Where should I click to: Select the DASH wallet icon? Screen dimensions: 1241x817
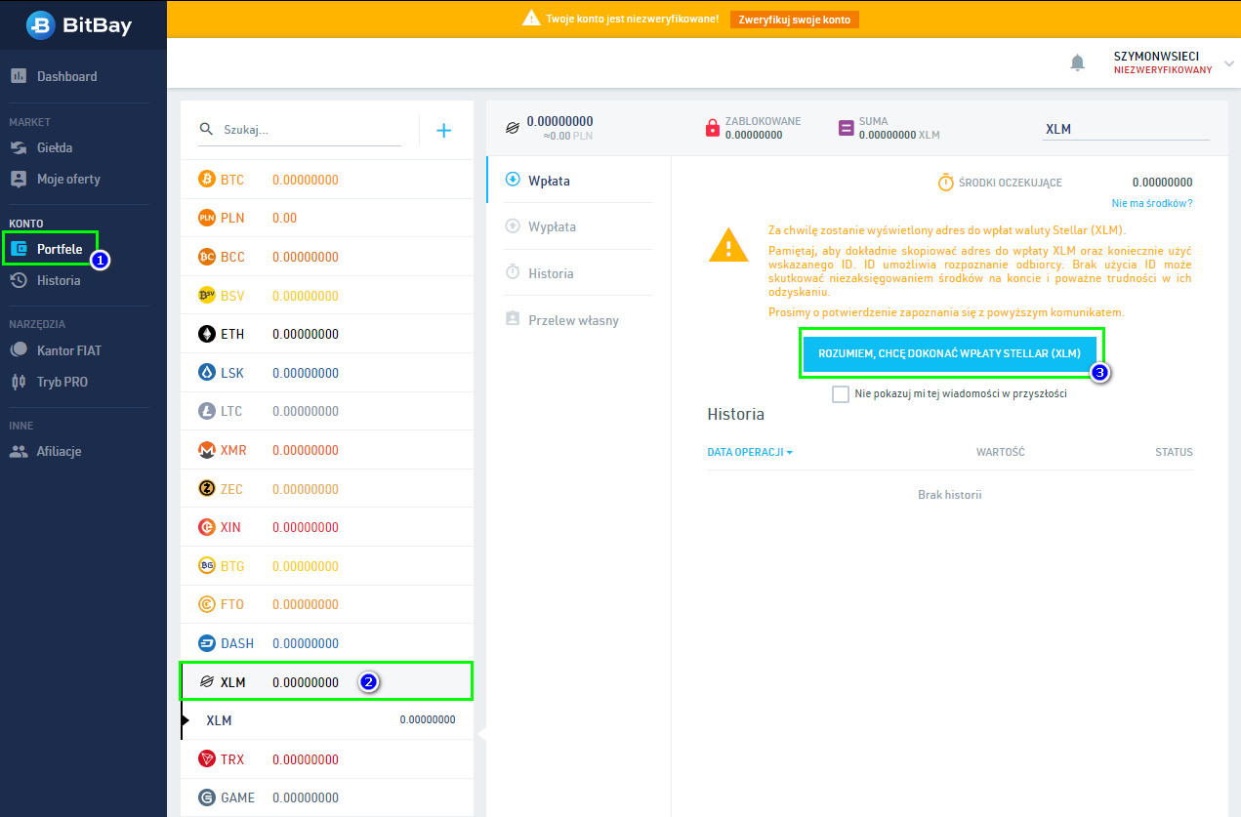206,643
